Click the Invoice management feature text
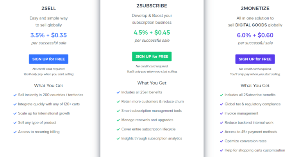Screen dimensions: 300x157 [241, 113]
